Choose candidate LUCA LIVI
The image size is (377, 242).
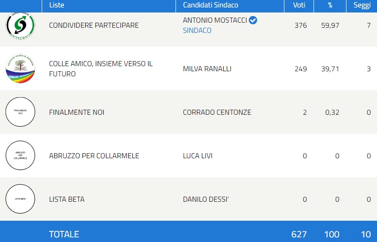click(x=198, y=156)
